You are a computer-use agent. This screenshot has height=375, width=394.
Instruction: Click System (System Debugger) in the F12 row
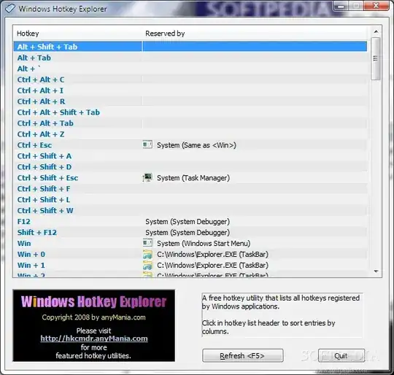(188, 222)
